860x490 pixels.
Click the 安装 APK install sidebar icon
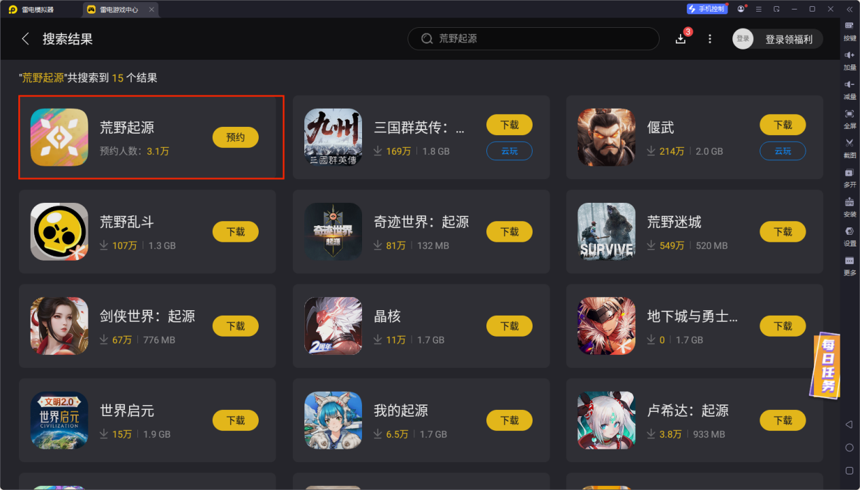point(849,206)
